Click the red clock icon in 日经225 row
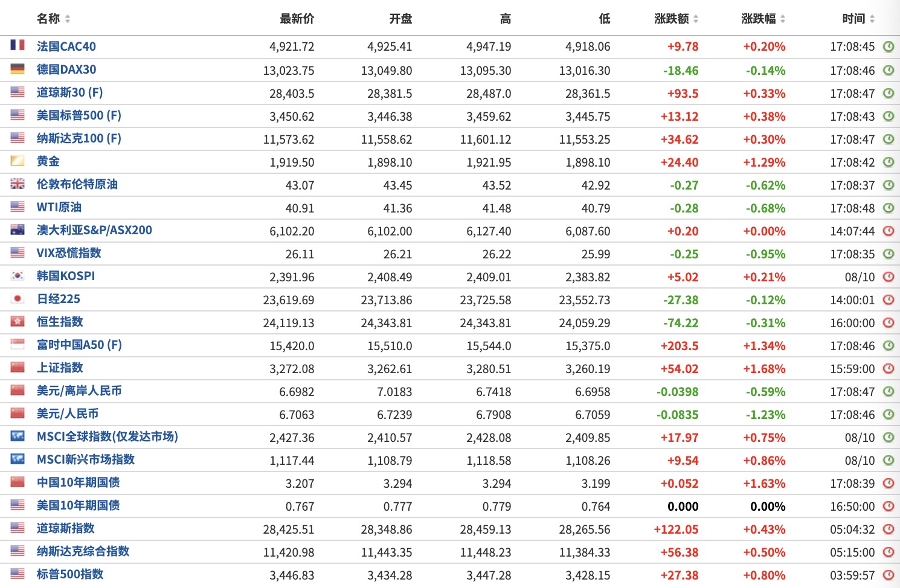This screenshot has height=588, width=900. [x=888, y=299]
